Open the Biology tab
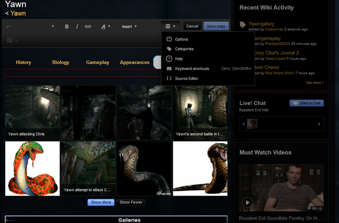This screenshot has height=223, width=339. pyautogui.click(x=61, y=63)
